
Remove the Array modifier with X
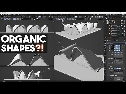[x=122, y=68]
